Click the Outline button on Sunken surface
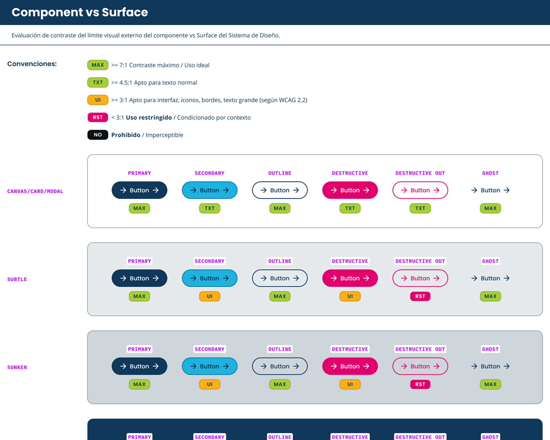The height and width of the screenshot is (440, 550). [x=280, y=366]
